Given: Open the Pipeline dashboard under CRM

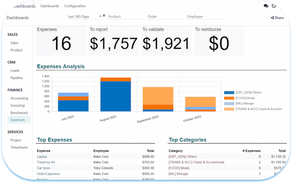Looking at the screenshot, I should pyautogui.click(x=17, y=78).
